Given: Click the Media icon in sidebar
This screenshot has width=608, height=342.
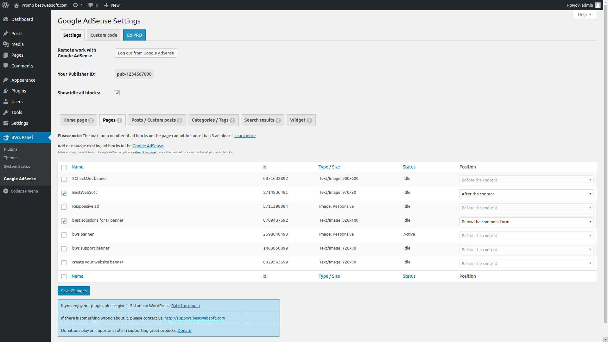Looking at the screenshot, I should click(6, 44).
